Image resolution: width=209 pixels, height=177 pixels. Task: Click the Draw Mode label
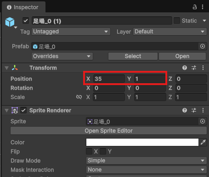(25, 161)
